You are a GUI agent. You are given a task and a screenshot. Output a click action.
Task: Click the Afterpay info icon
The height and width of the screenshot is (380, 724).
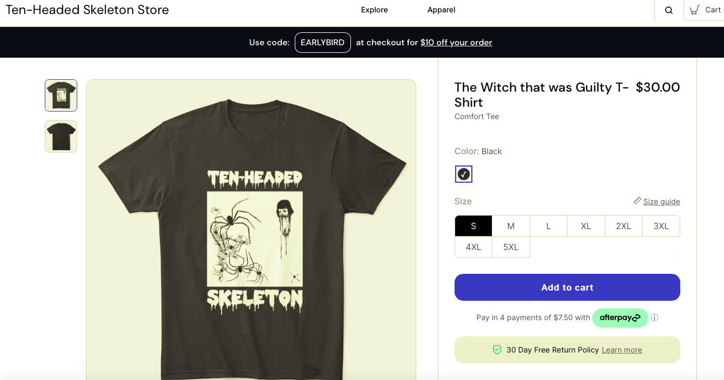(x=654, y=317)
